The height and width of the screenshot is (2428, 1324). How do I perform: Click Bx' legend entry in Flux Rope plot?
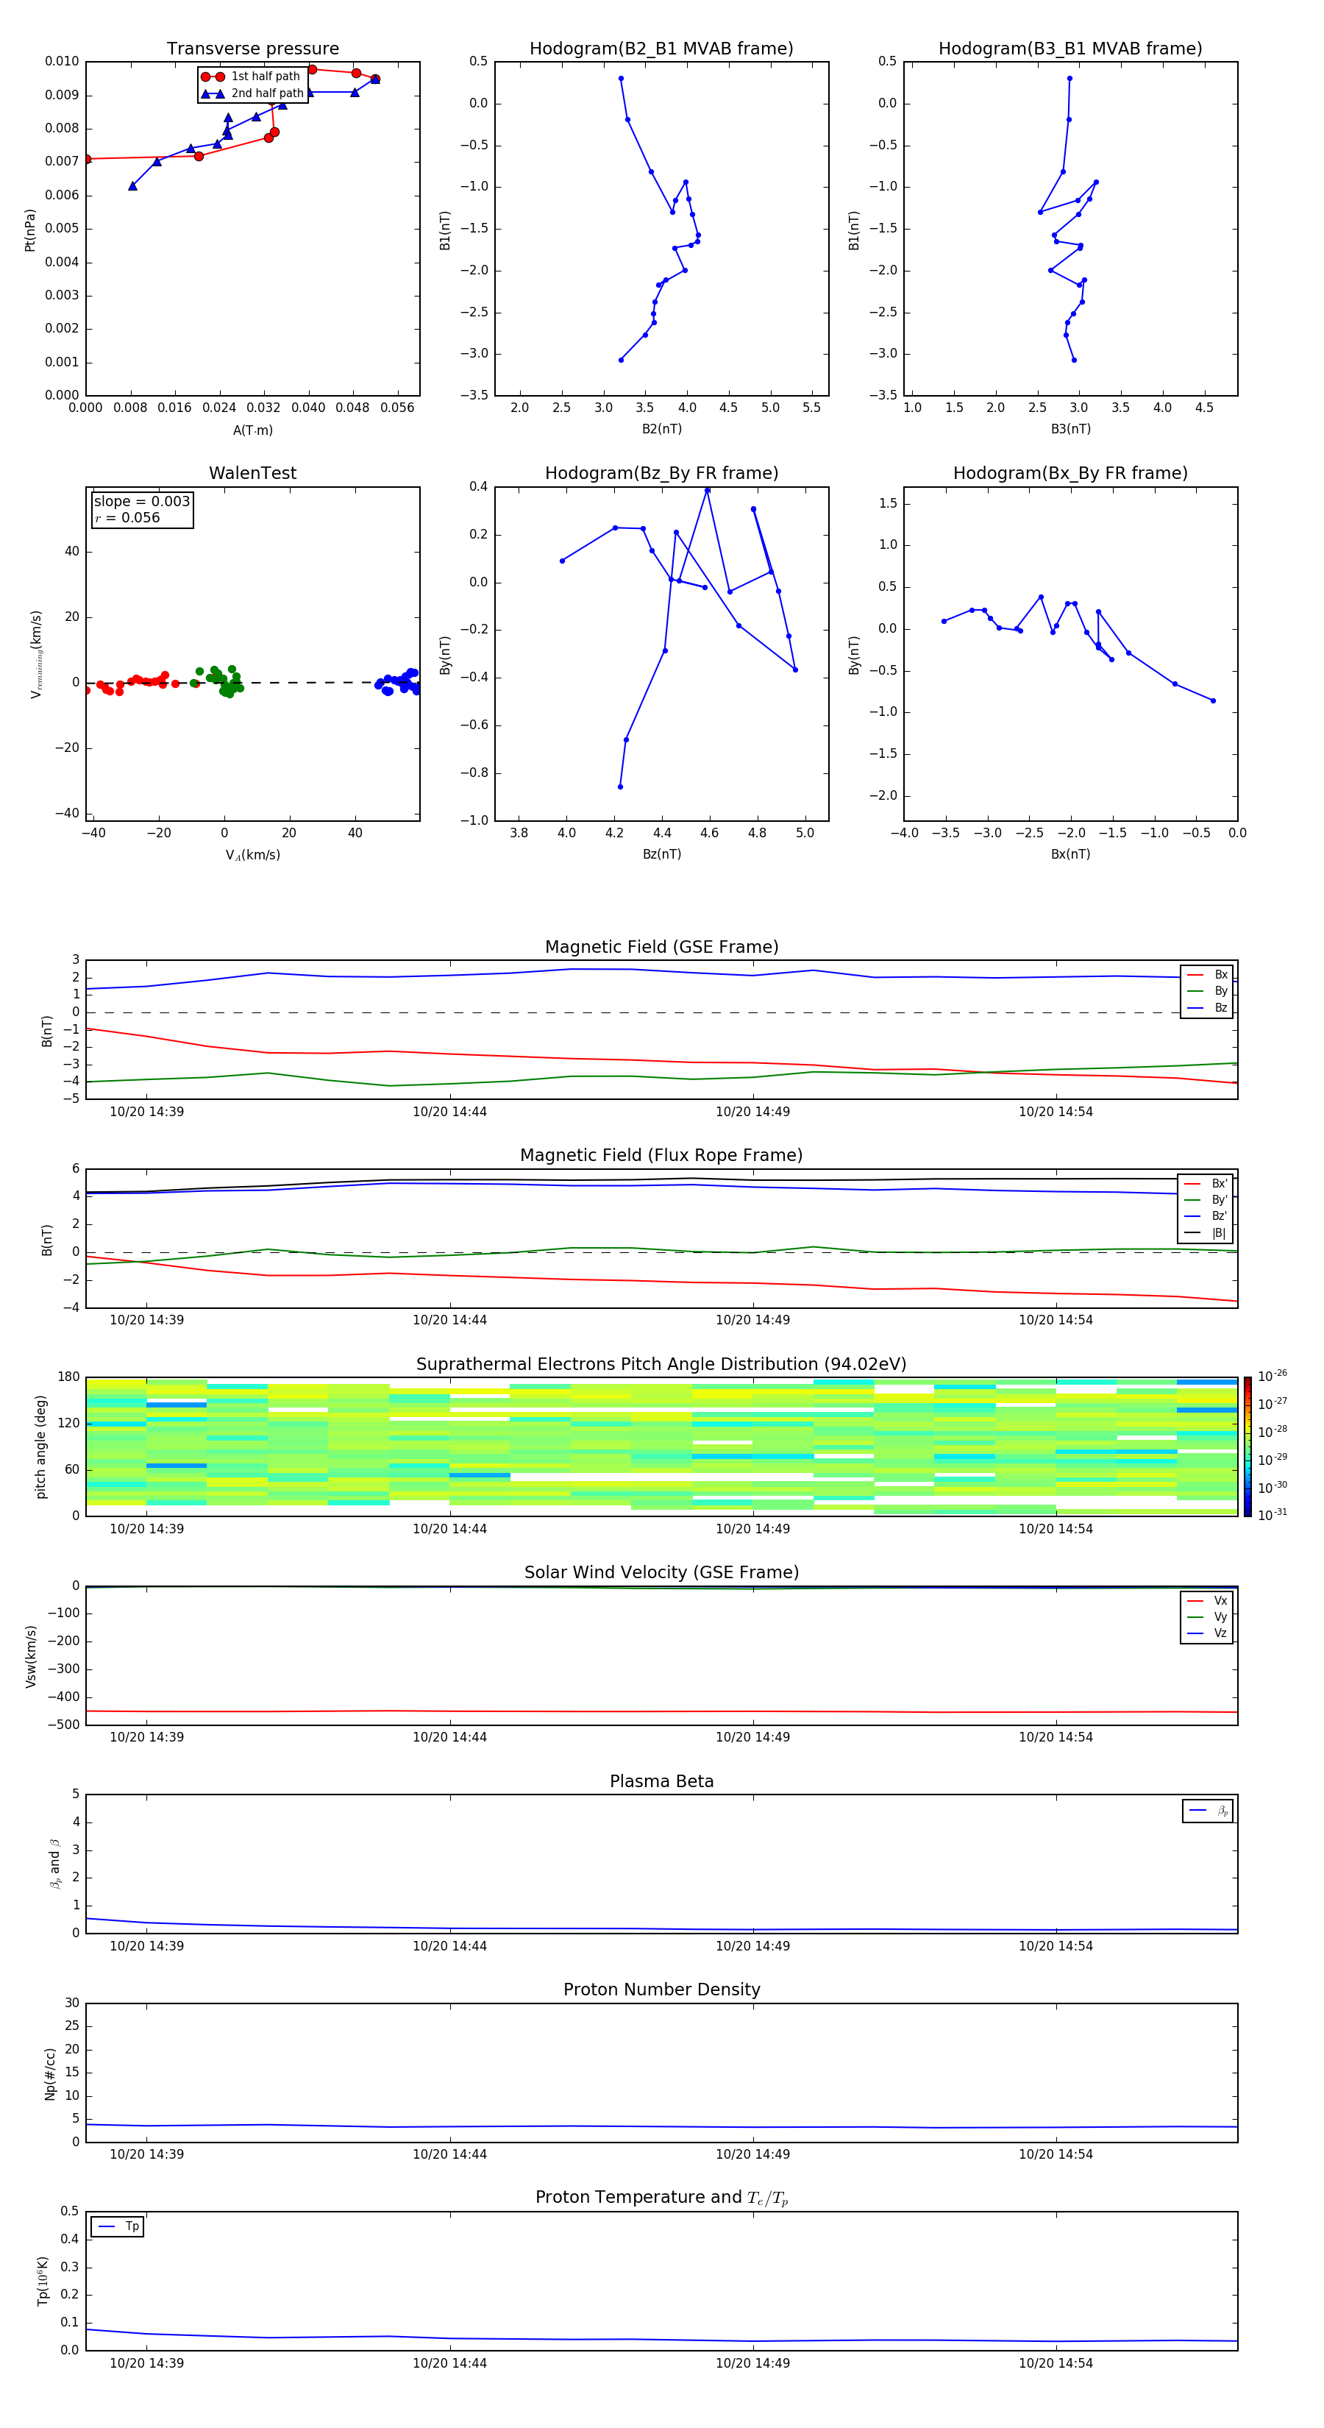tap(1206, 1184)
